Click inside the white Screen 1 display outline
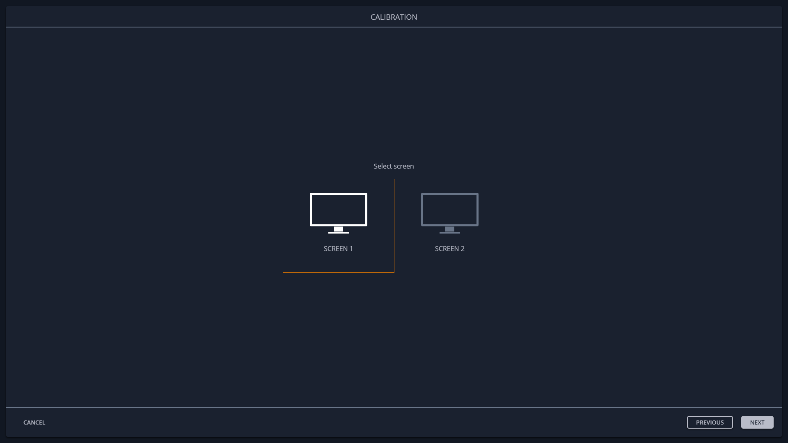The image size is (788, 443). (338, 209)
